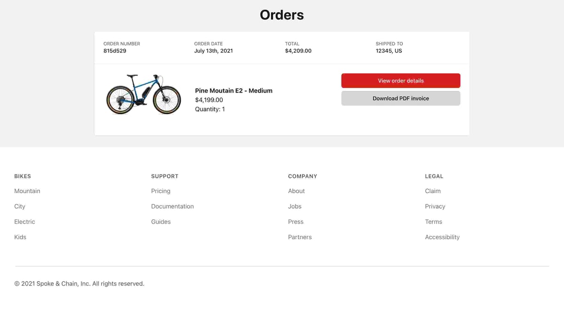This screenshot has height=329, width=564.
Task: Click the Press link in the footer
Action: [296, 222]
